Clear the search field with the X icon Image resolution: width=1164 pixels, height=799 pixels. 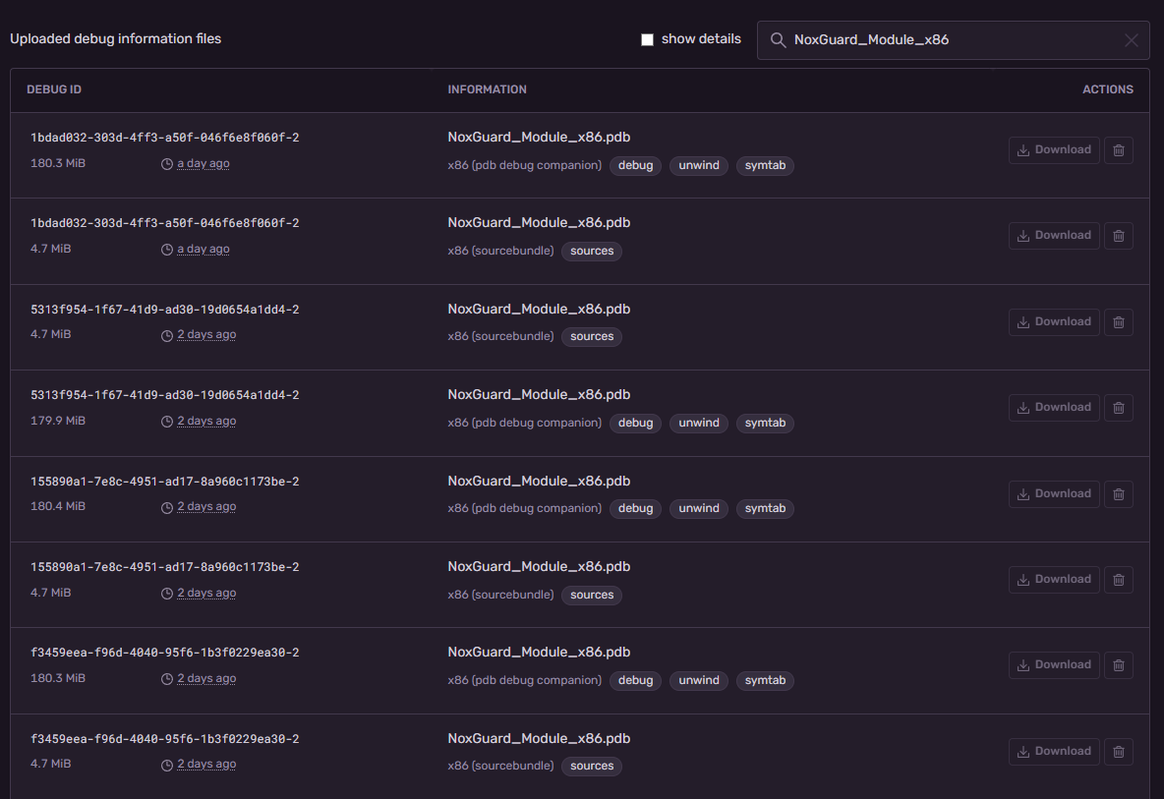coord(1131,40)
